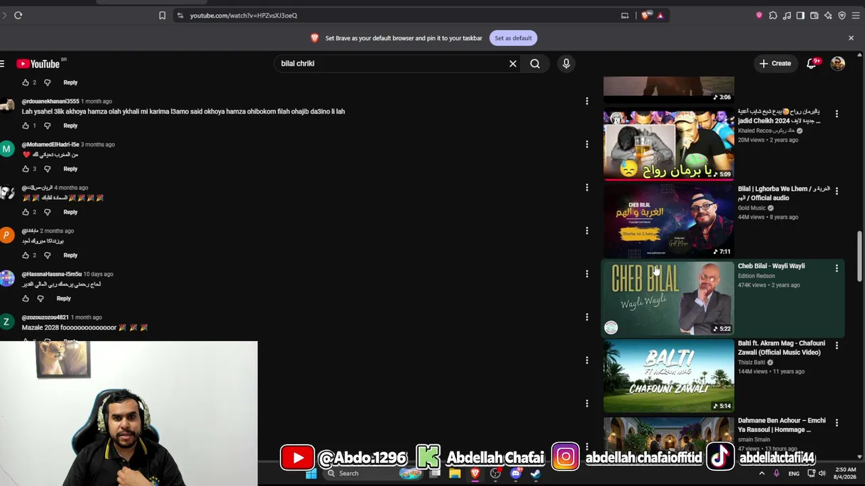The image size is (865, 486).
Task: Reply to @HassnaHassna-l5m5u comment
Action: tap(64, 298)
